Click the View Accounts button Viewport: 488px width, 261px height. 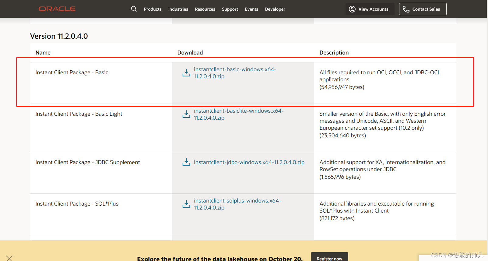370,9
